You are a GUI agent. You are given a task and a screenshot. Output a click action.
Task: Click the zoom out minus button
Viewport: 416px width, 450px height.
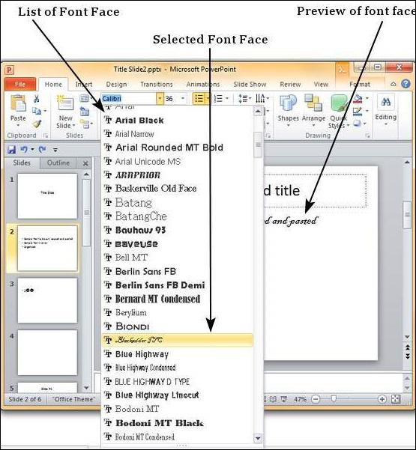(316, 399)
